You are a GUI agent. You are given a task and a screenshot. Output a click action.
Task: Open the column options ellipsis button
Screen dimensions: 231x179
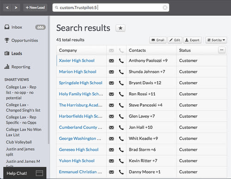pyautogui.click(x=222, y=50)
